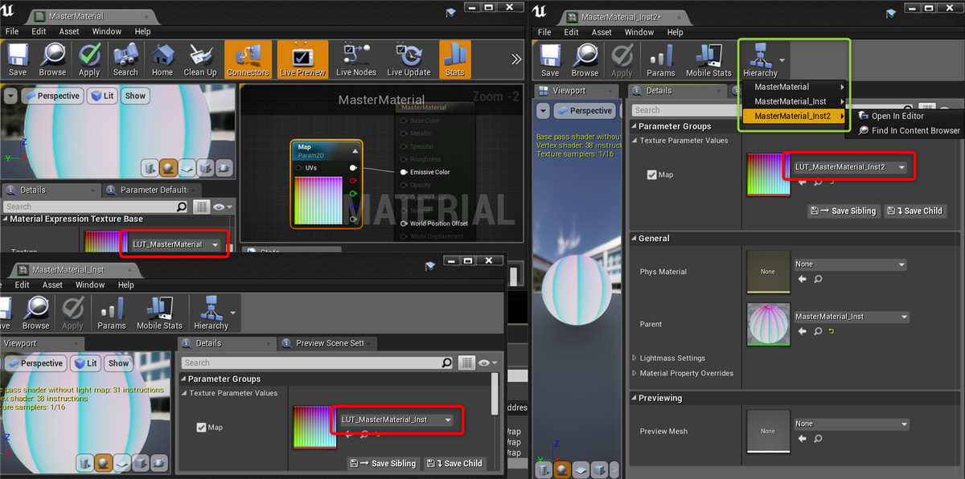Toggle Live Nodes in the toolbar

pos(356,59)
